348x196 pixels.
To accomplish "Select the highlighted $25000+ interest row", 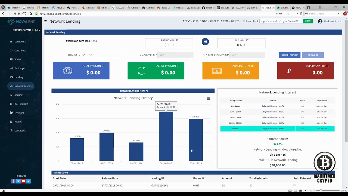I will [277, 128].
